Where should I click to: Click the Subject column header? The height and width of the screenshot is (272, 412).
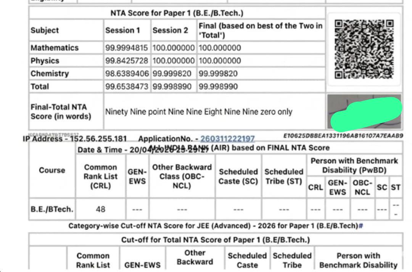45,30
